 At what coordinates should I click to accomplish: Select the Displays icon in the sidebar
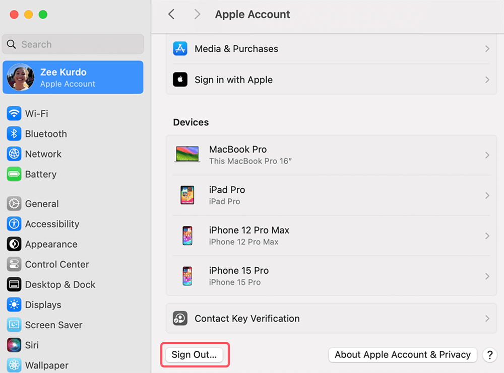coord(14,304)
